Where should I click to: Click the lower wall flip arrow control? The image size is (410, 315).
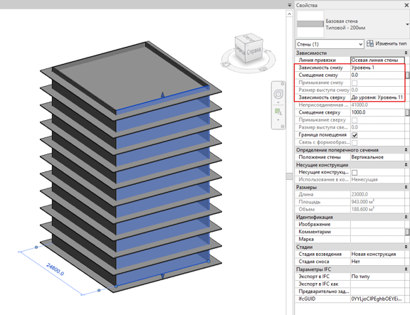click(162, 276)
